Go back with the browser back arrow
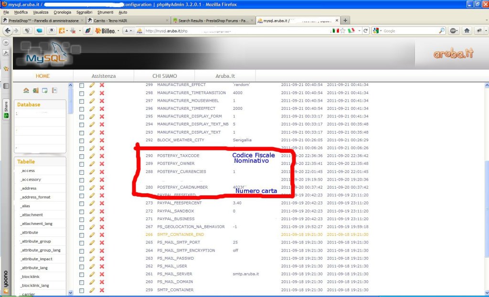 [x=8, y=31]
